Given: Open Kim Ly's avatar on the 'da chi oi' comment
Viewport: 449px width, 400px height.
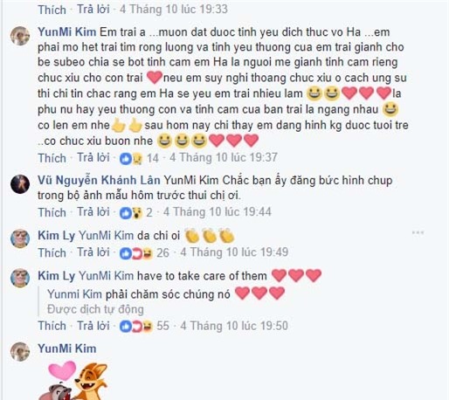Looking at the screenshot, I should coord(20,238).
